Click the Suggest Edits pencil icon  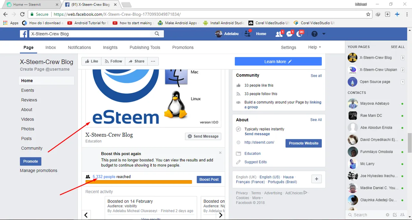[239, 162]
